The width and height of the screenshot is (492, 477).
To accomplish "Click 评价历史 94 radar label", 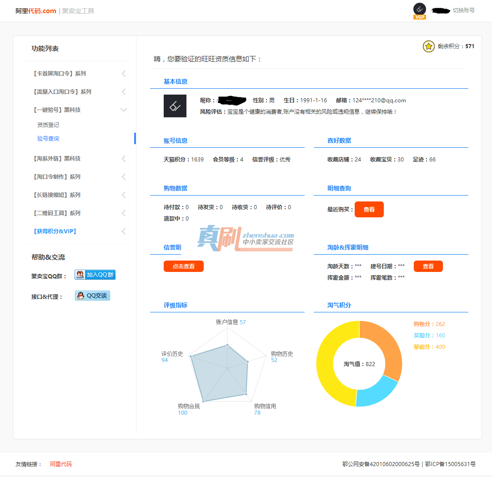I will tap(172, 357).
